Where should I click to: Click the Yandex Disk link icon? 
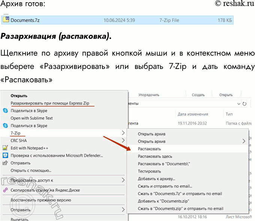click(x=5, y=190)
